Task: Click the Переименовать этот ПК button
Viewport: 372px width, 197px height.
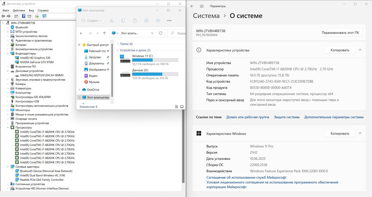Action: click(340, 33)
